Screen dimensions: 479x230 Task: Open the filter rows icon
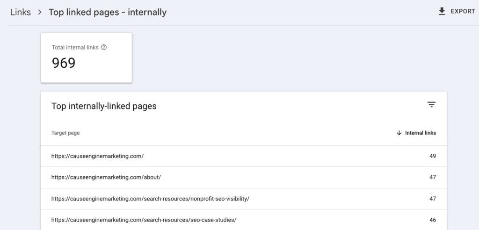coord(431,105)
